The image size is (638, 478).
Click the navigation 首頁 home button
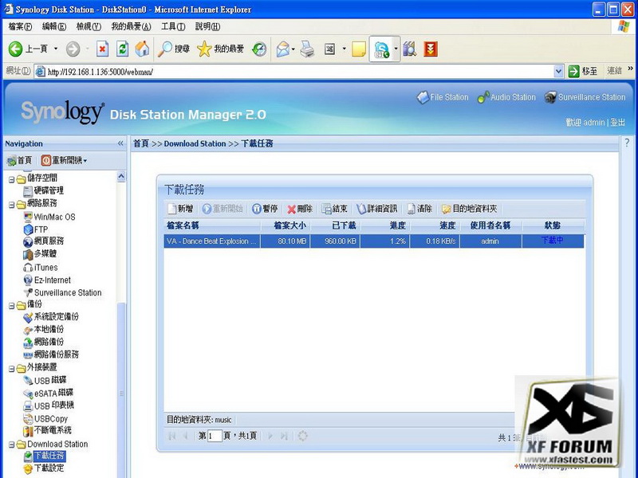[19, 161]
